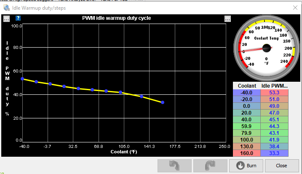Click the curve point at 160 coolant
Image resolution: width=302 pixels, height=174 pixels.
pyautogui.click(x=163, y=102)
